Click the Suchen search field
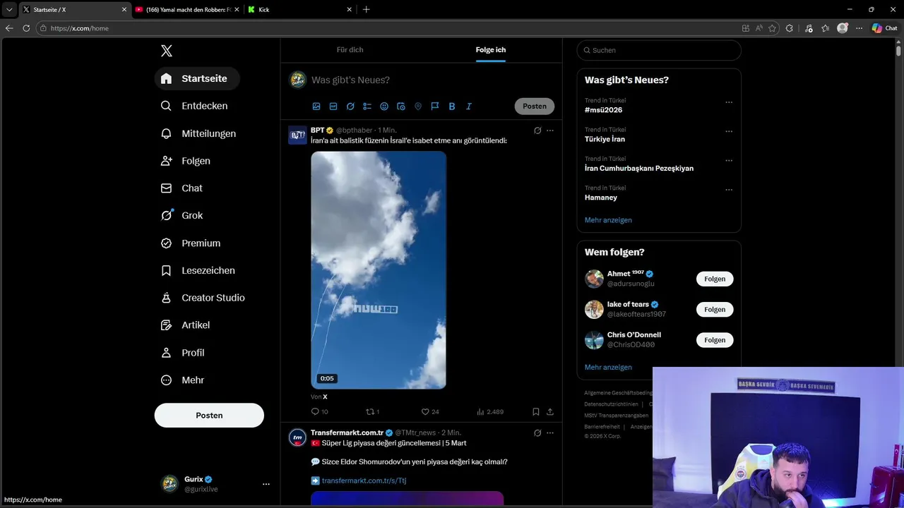Image resolution: width=904 pixels, height=508 pixels. (x=659, y=50)
